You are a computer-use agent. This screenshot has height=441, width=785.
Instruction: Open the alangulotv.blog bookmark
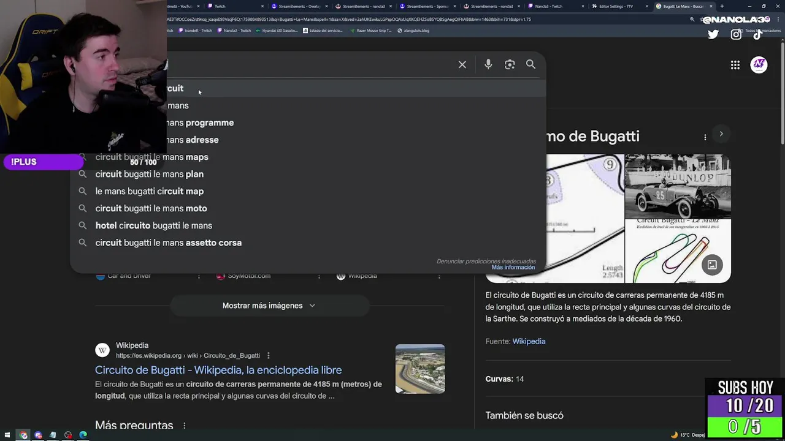click(413, 31)
